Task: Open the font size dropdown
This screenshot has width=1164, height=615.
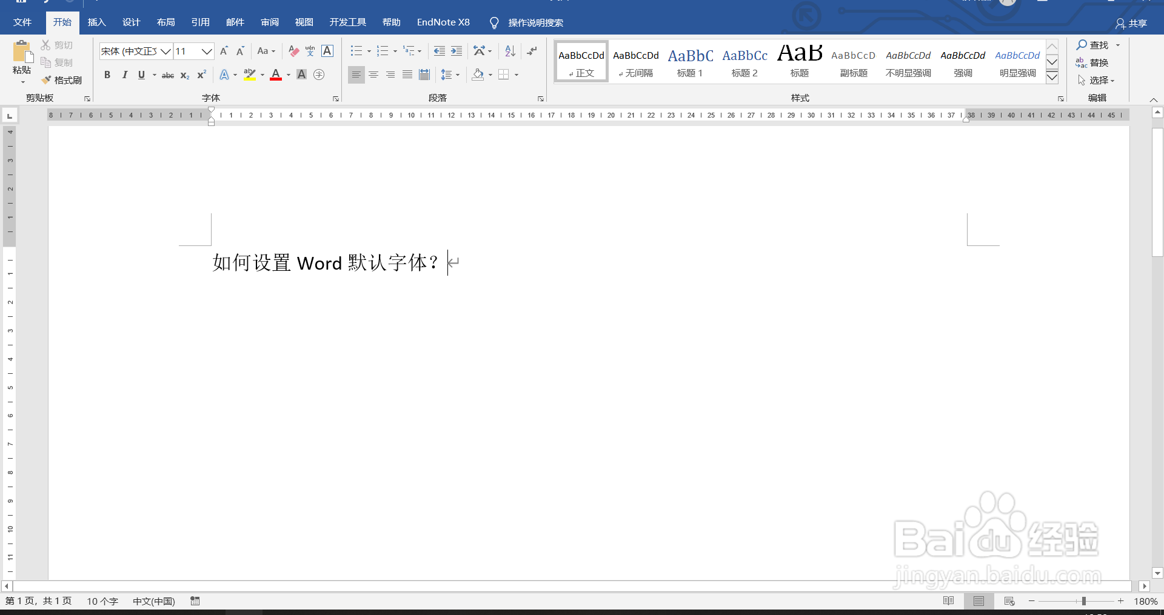Action: (207, 52)
